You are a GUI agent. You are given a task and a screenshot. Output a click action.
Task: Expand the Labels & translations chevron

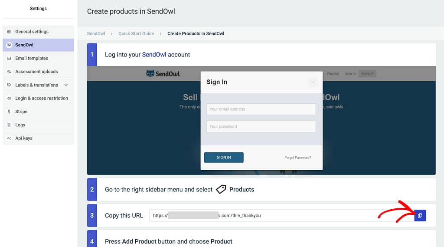[x=66, y=85]
